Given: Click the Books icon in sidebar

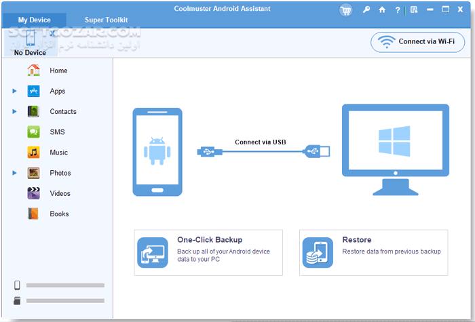Looking at the screenshot, I should click(33, 214).
